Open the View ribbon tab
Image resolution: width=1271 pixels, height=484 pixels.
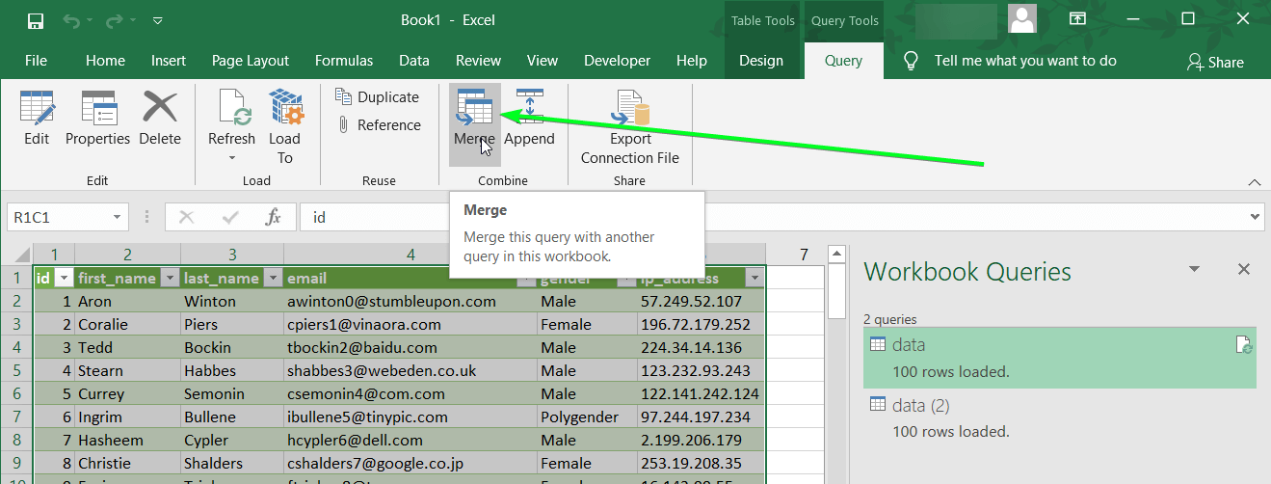tap(543, 61)
